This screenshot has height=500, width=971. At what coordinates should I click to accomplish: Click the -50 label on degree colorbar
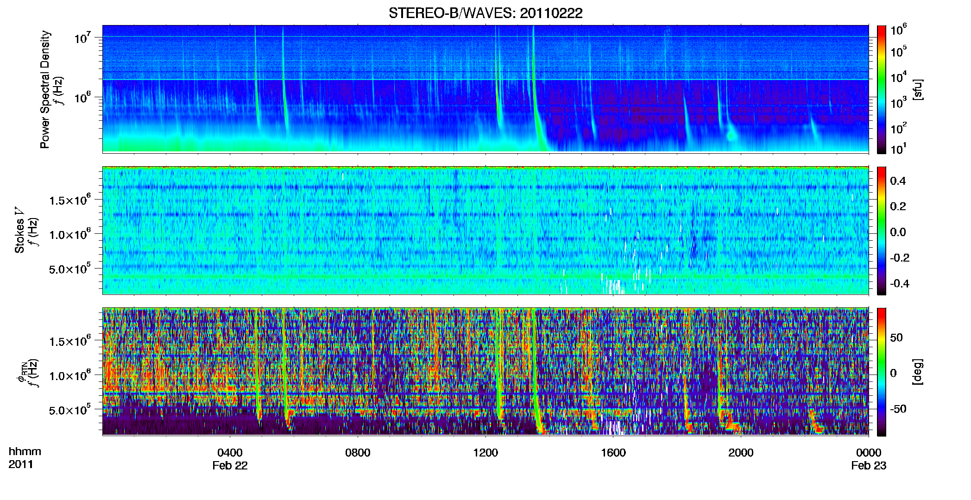[898, 409]
